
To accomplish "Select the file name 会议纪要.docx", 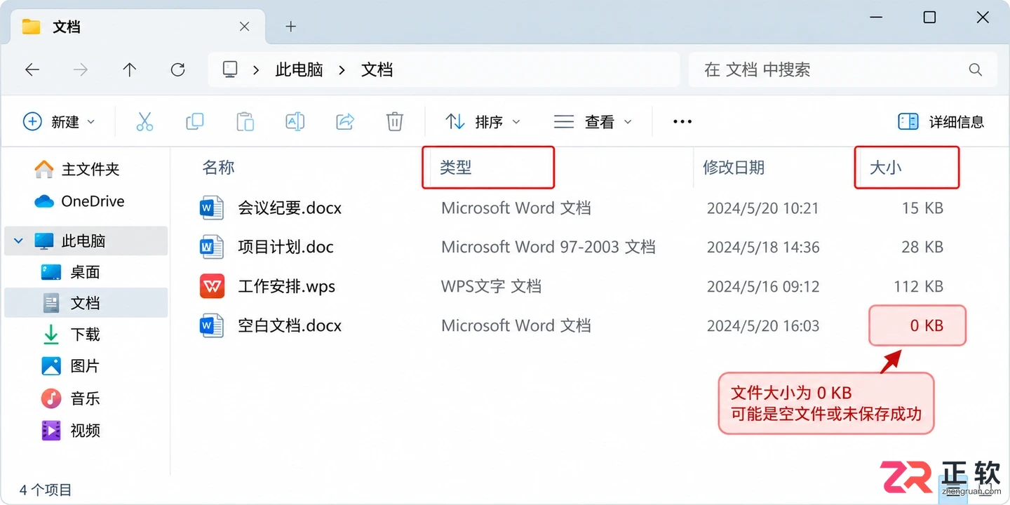I will click(x=290, y=208).
